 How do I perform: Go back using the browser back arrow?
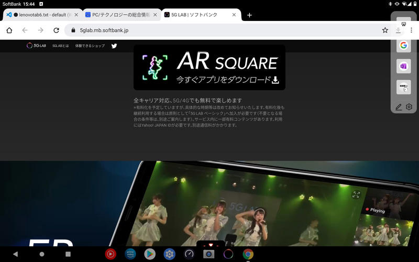(x=25, y=30)
